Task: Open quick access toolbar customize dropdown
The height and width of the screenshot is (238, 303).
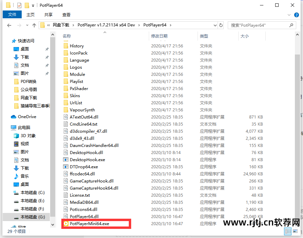Action: (x=33, y=6)
